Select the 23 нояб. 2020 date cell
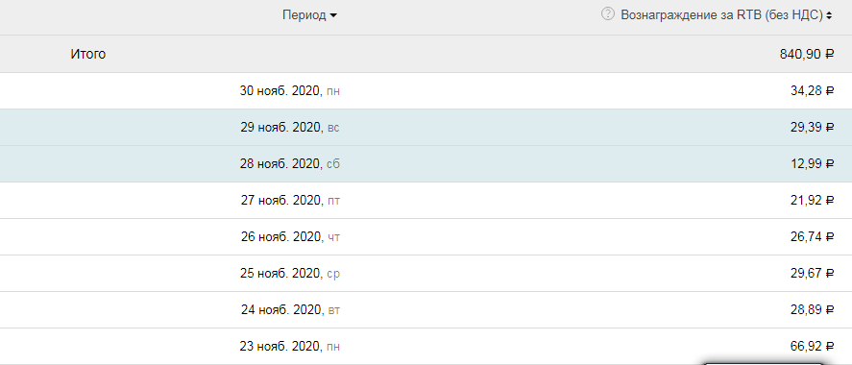This screenshot has width=852, height=365. (290, 347)
